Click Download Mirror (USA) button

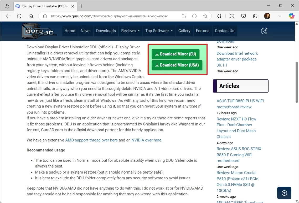point(177,65)
